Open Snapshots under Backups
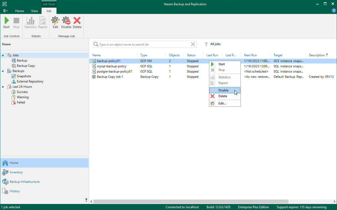This screenshot has width=337, height=210. tap(24, 76)
